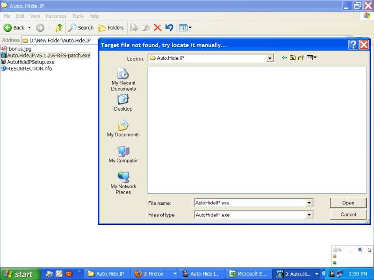Image resolution: width=374 pixels, height=280 pixels.
Task: Switch to Auto.Hide.IP folder taskbar button
Action: (107, 274)
